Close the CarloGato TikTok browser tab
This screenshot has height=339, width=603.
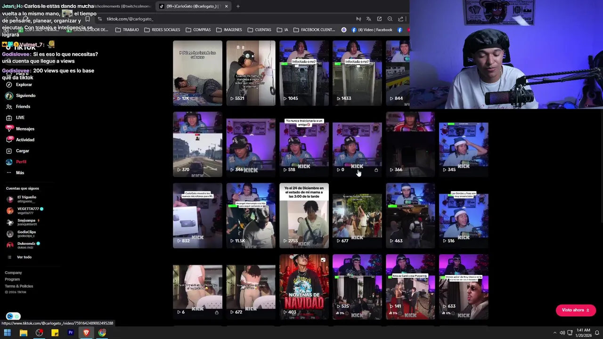[226, 6]
